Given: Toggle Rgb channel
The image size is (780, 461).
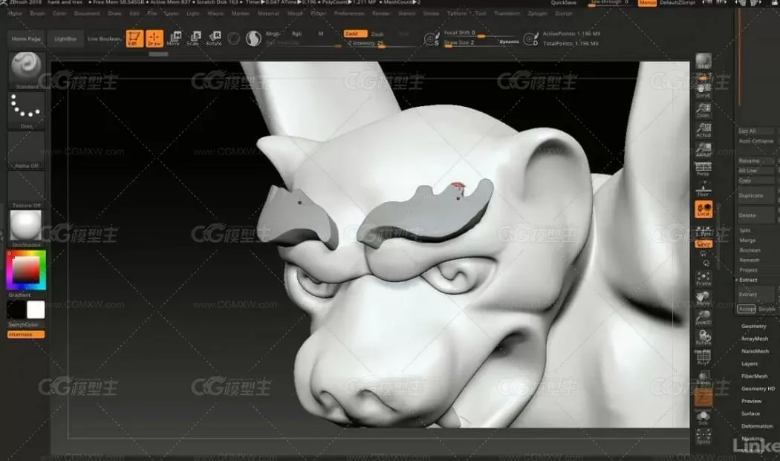Looking at the screenshot, I should tap(297, 34).
